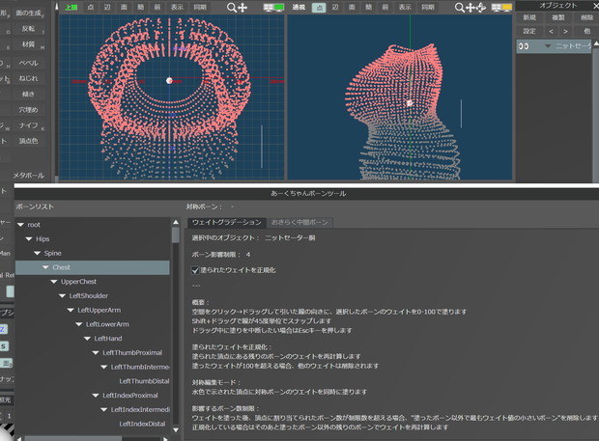Toggle active 点 display in 透視 viewport
The image size is (599, 441).
tap(319, 8)
